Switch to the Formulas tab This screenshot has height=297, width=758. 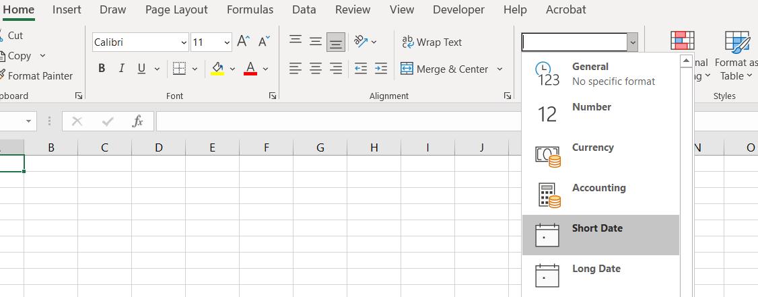point(250,9)
